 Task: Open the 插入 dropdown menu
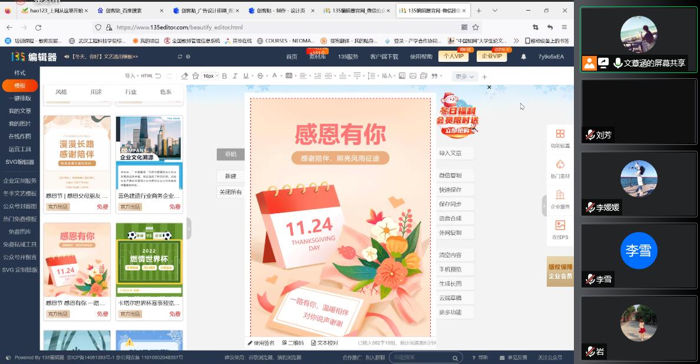coord(388,76)
